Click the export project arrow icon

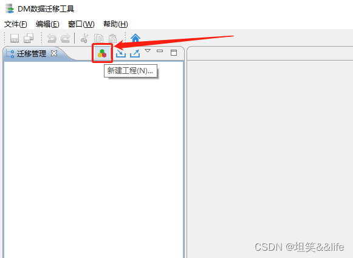click(135, 53)
